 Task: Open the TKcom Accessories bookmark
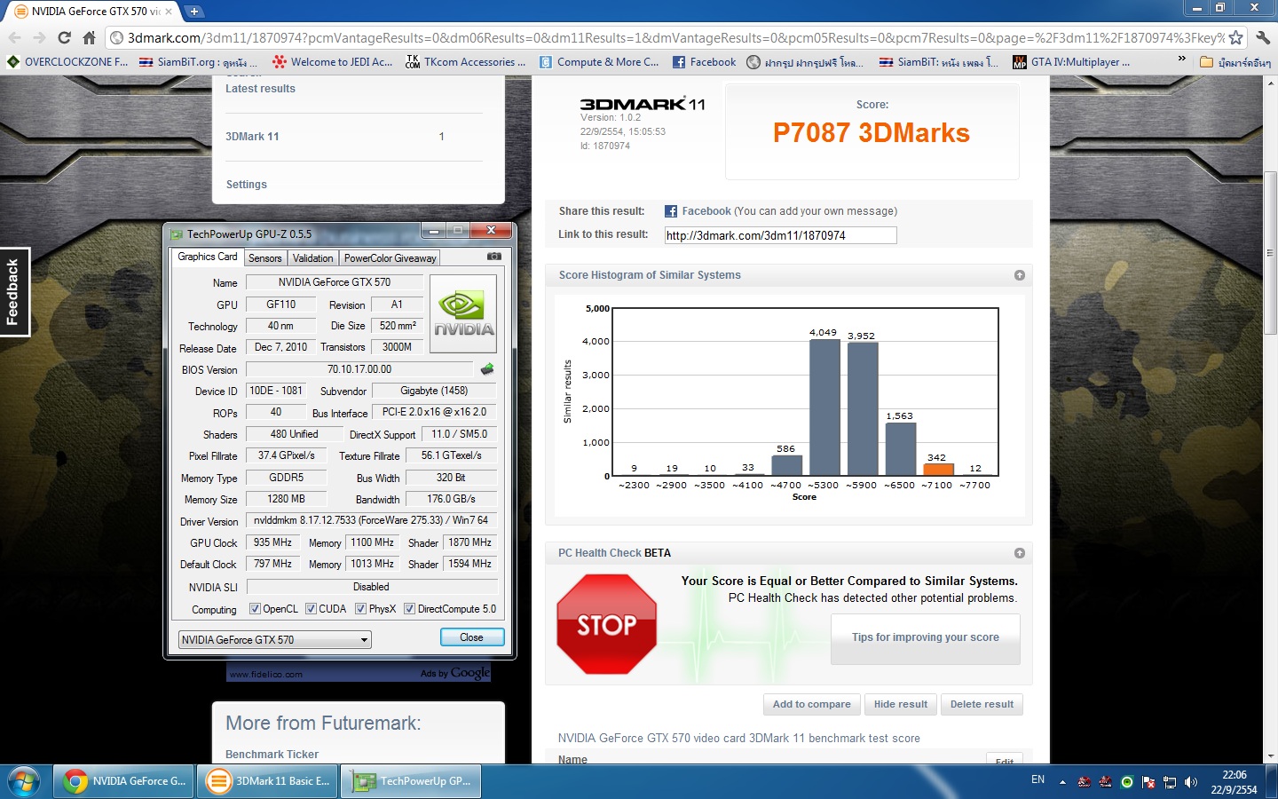[x=465, y=62]
